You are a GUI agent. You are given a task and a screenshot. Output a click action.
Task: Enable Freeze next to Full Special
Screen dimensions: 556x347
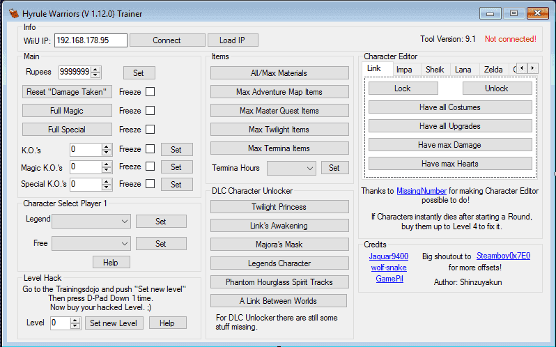coord(150,130)
